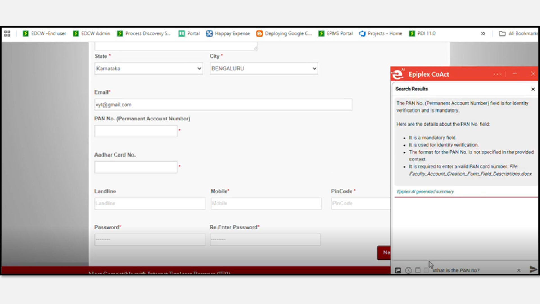Screen dimensions: 540x304
Task: Click the Aadhar Card No. input field
Action: (x=136, y=167)
